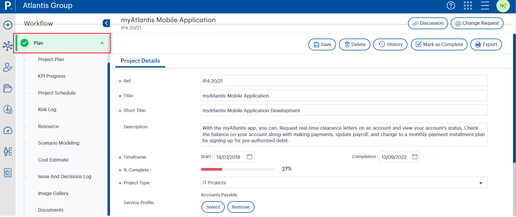The height and width of the screenshot is (217, 516).
Task: Open the folders sidebar icon
Action: pyautogui.click(x=8, y=88)
